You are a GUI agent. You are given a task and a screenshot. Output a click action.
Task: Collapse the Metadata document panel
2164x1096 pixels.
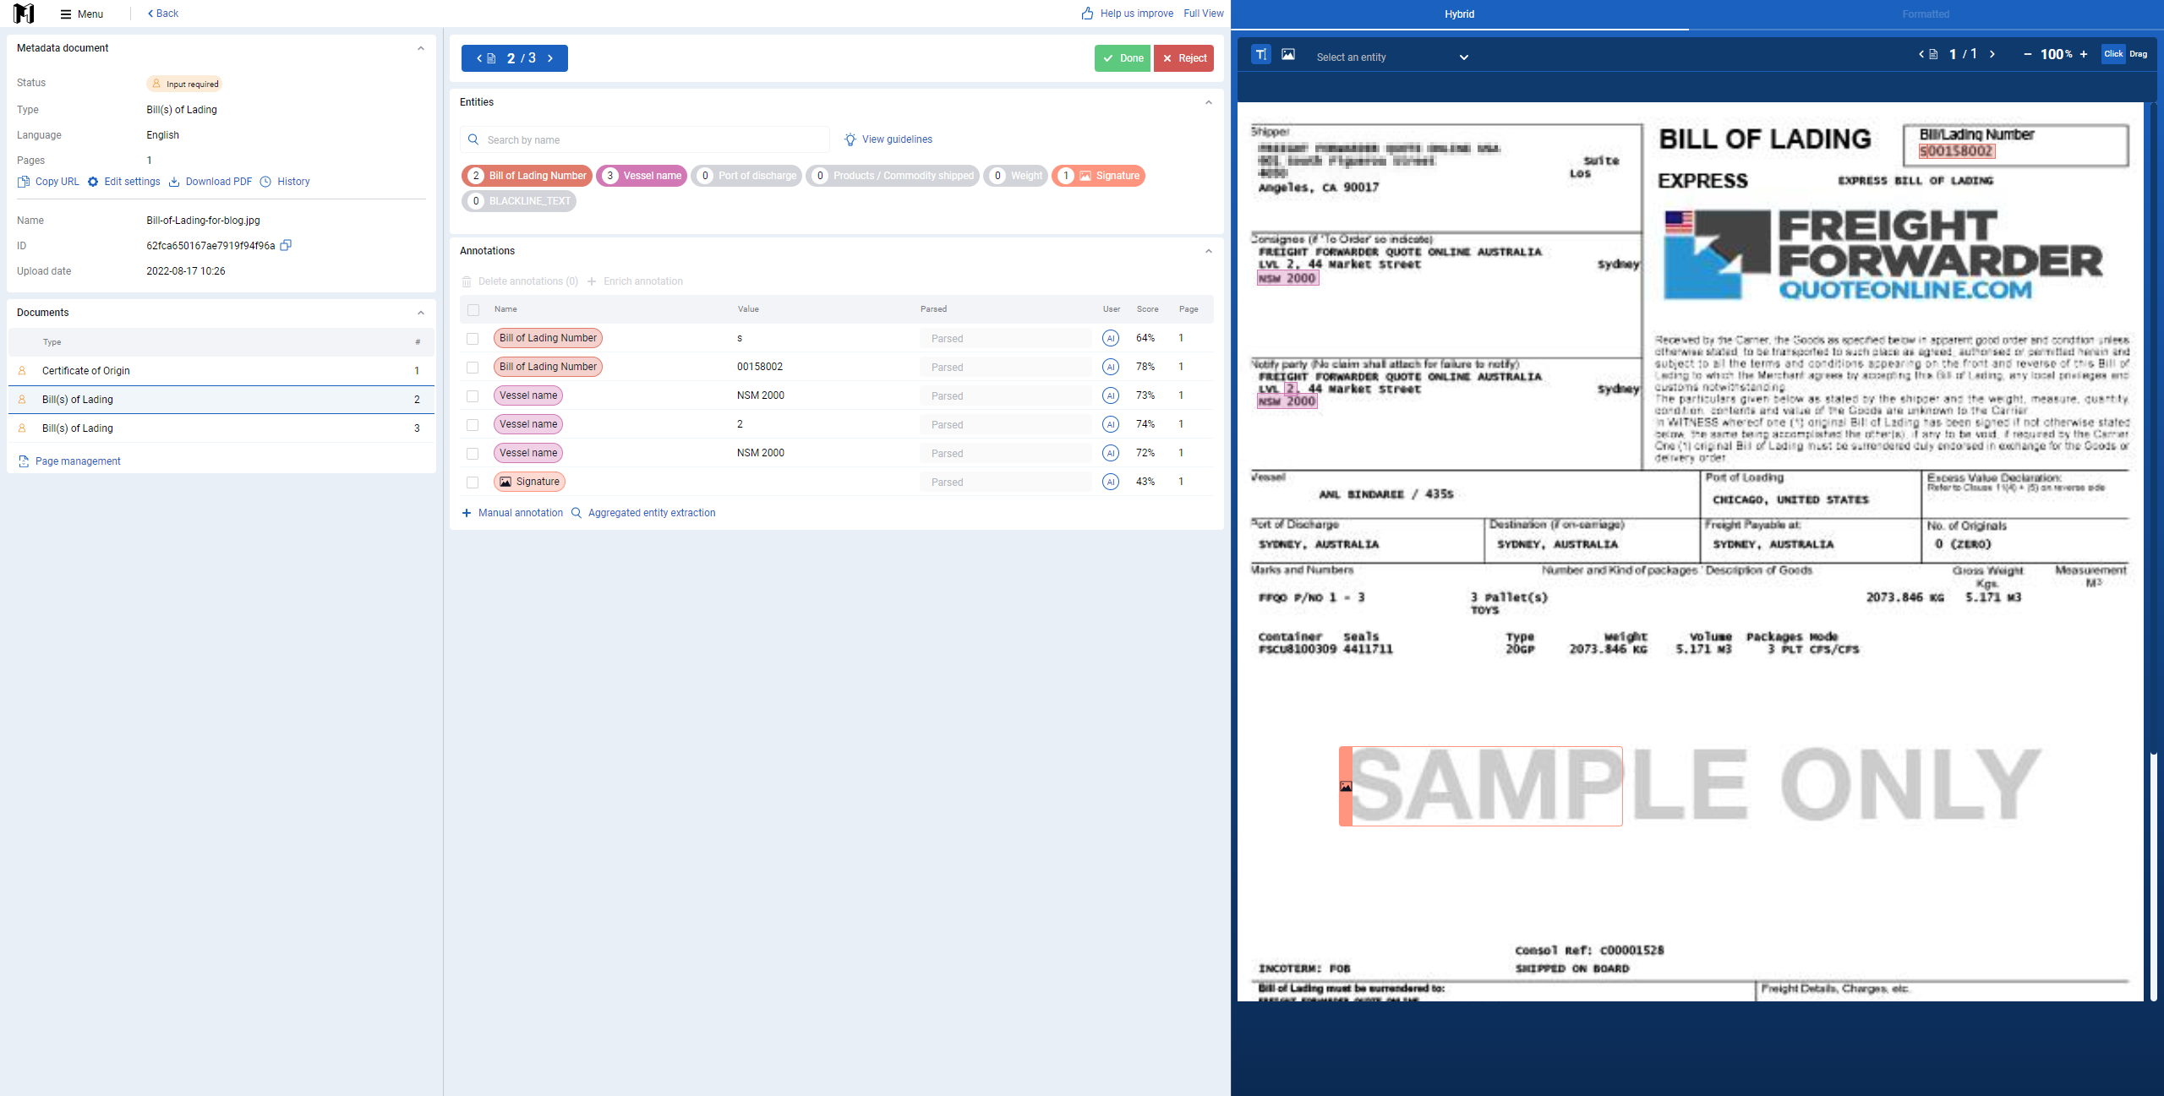click(x=421, y=48)
